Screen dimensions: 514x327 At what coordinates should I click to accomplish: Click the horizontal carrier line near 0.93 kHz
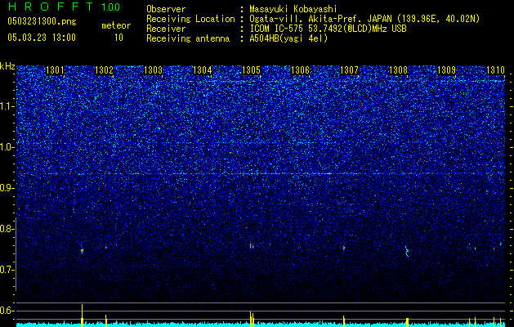pos(261,173)
